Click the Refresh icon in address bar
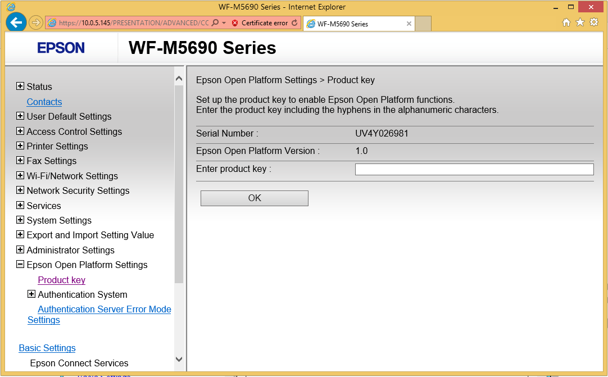This screenshot has height=377, width=608. click(294, 23)
